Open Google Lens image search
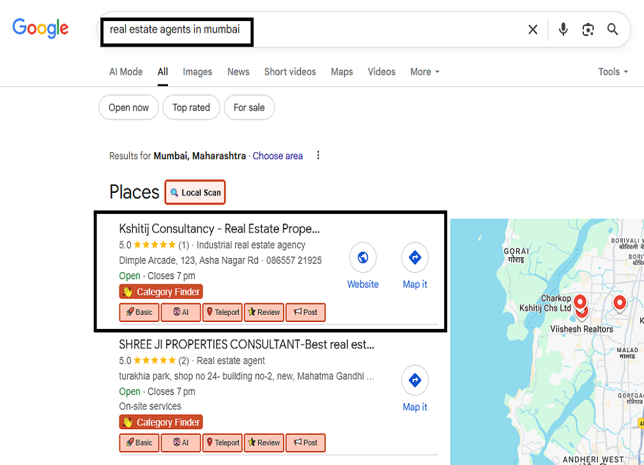 point(588,29)
